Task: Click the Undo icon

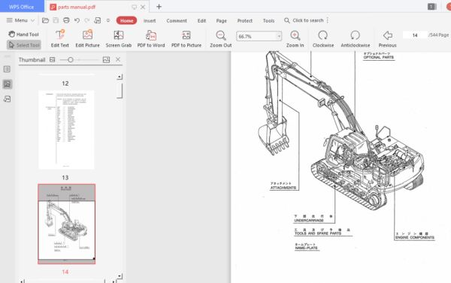Action: [77, 20]
